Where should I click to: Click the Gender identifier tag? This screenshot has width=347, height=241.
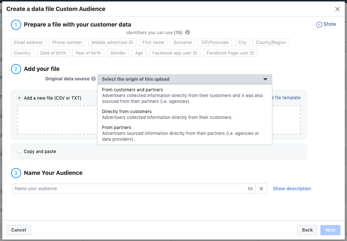(x=118, y=53)
